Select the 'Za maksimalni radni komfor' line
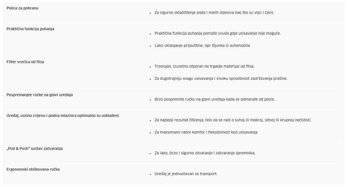Viewport: 349px width, 187px height. tap(206, 132)
